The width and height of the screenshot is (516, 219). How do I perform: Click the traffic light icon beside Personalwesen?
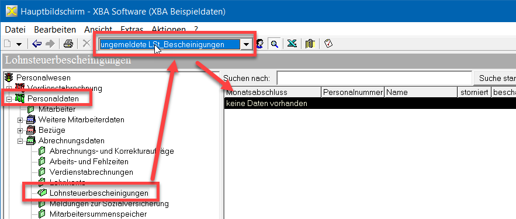pyautogui.click(x=9, y=77)
